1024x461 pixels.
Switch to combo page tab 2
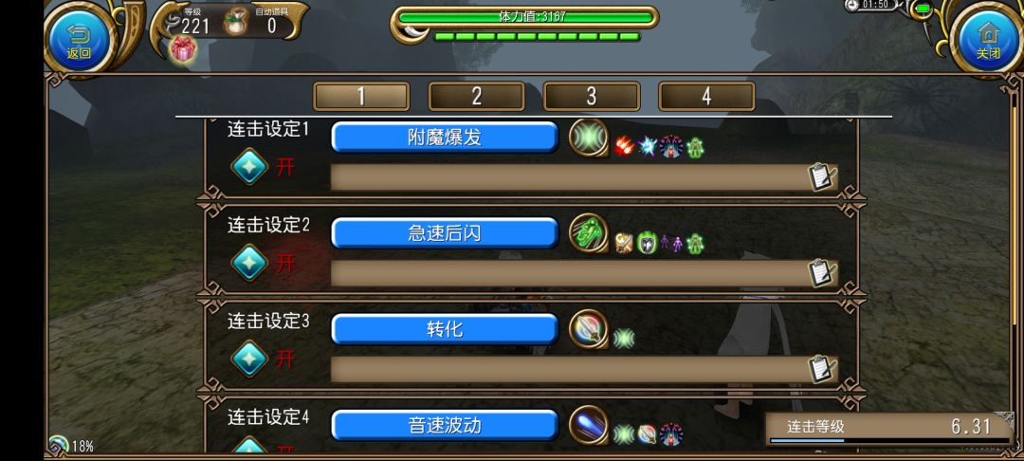tap(476, 97)
